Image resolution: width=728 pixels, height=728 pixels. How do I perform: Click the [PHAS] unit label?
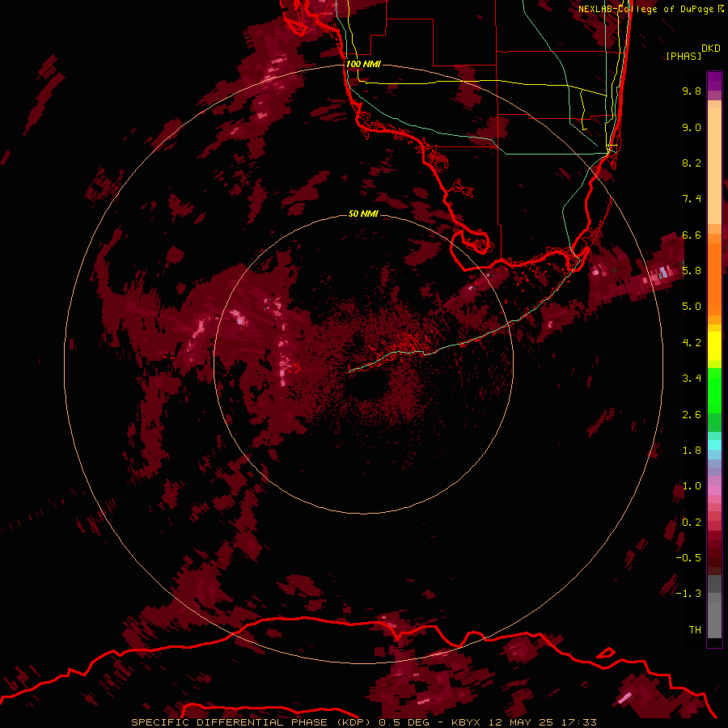[684, 56]
